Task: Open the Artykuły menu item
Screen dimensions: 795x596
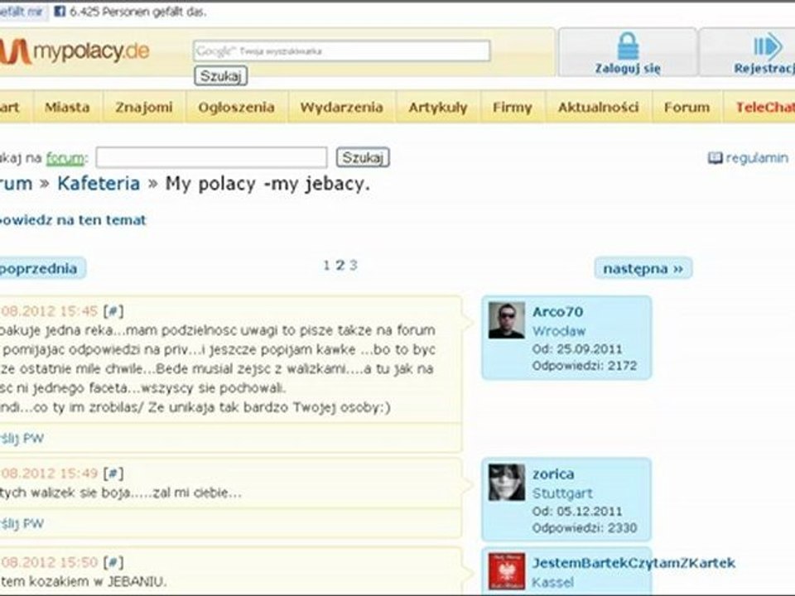Action: click(438, 108)
